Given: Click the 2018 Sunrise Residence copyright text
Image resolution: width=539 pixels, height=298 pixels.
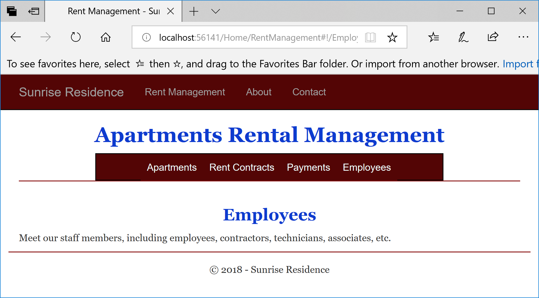Looking at the screenshot, I should pyautogui.click(x=269, y=270).
